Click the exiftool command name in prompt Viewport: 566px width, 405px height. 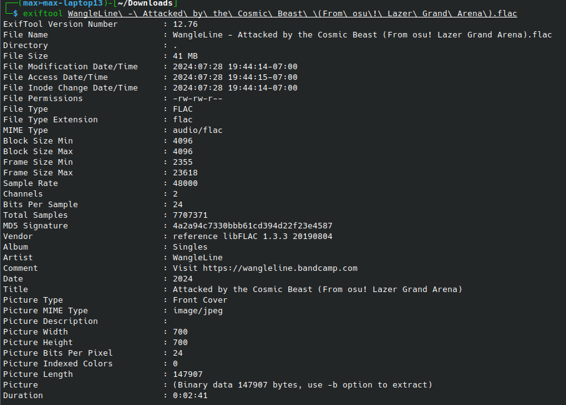[42, 14]
